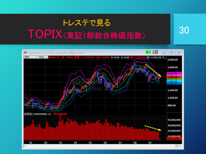Click the 1,200.00 price axis label

pos(173,90)
